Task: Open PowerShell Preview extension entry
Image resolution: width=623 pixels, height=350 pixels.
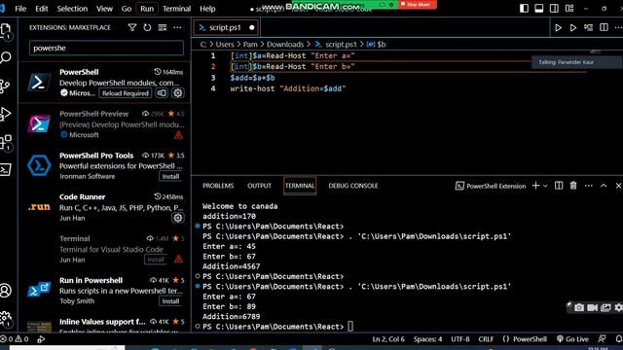Action: pyautogui.click(x=105, y=124)
